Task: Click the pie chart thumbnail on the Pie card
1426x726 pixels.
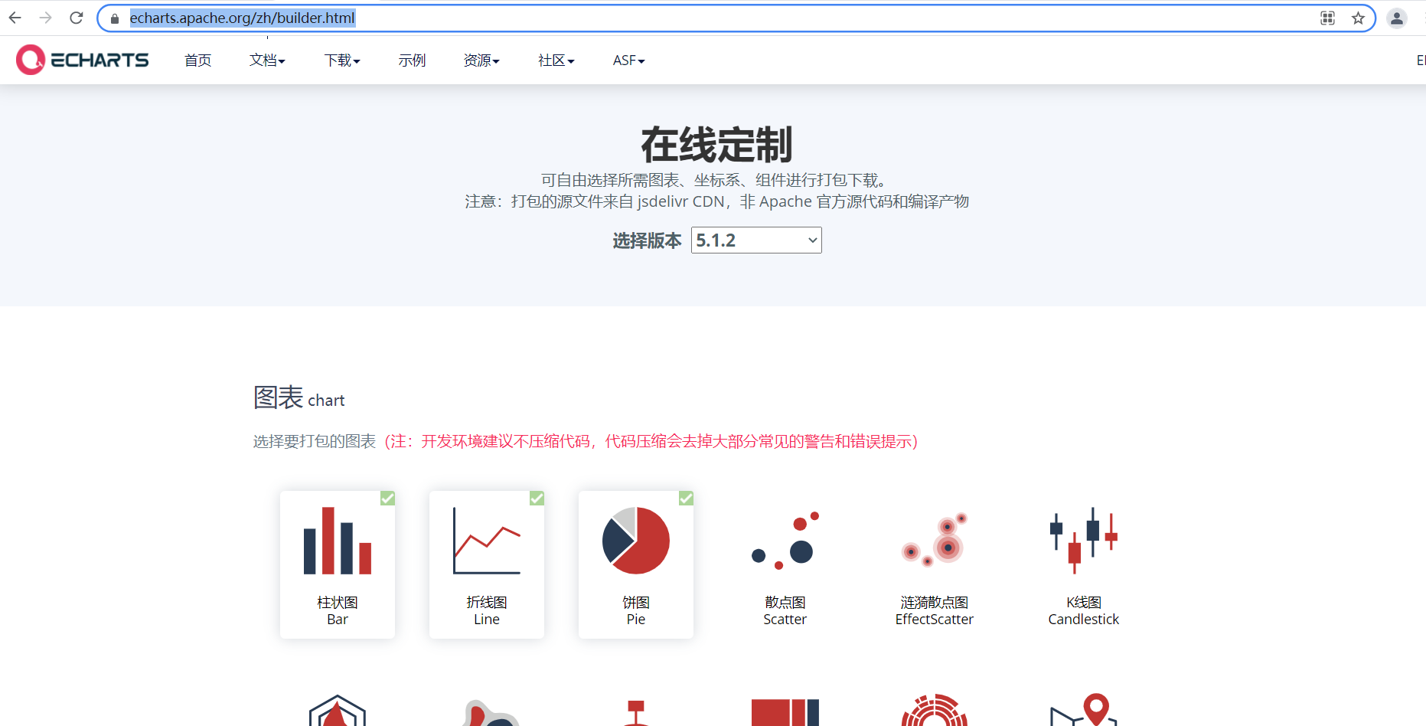Action: pos(635,541)
